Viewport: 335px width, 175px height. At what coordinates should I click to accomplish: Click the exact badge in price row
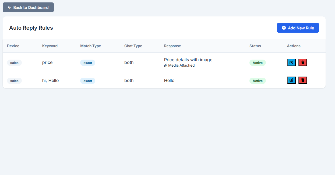click(88, 63)
